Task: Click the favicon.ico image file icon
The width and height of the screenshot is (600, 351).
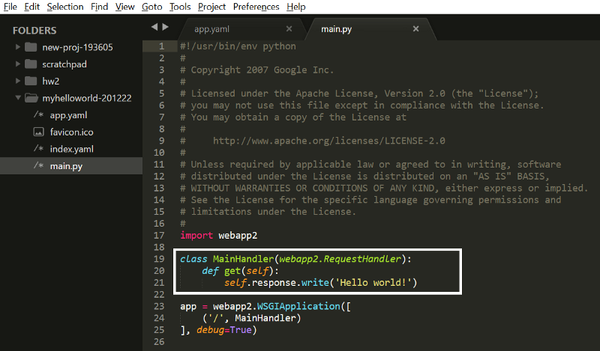Action: click(x=39, y=132)
